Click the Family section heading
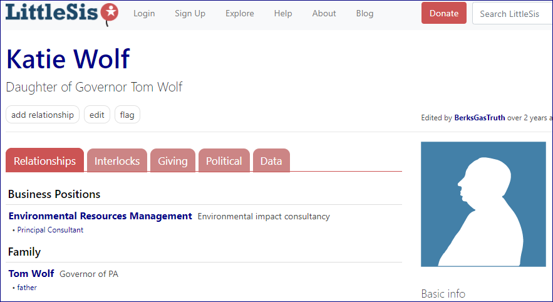Image resolution: width=553 pixels, height=302 pixels. tap(24, 252)
